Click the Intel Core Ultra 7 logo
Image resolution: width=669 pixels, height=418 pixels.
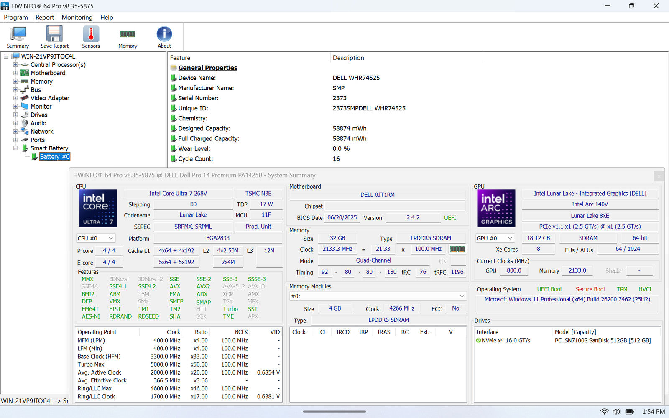coord(98,208)
